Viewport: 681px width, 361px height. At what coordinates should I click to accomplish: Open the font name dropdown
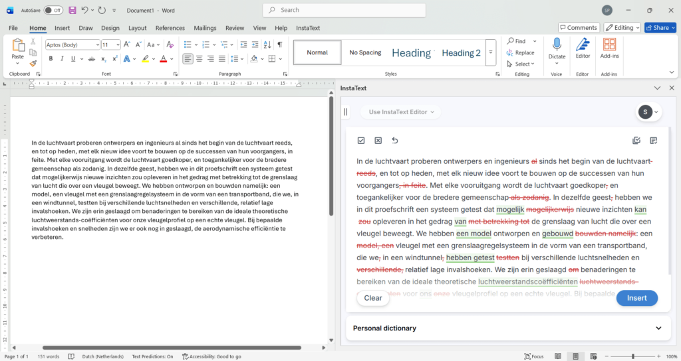tap(96, 44)
